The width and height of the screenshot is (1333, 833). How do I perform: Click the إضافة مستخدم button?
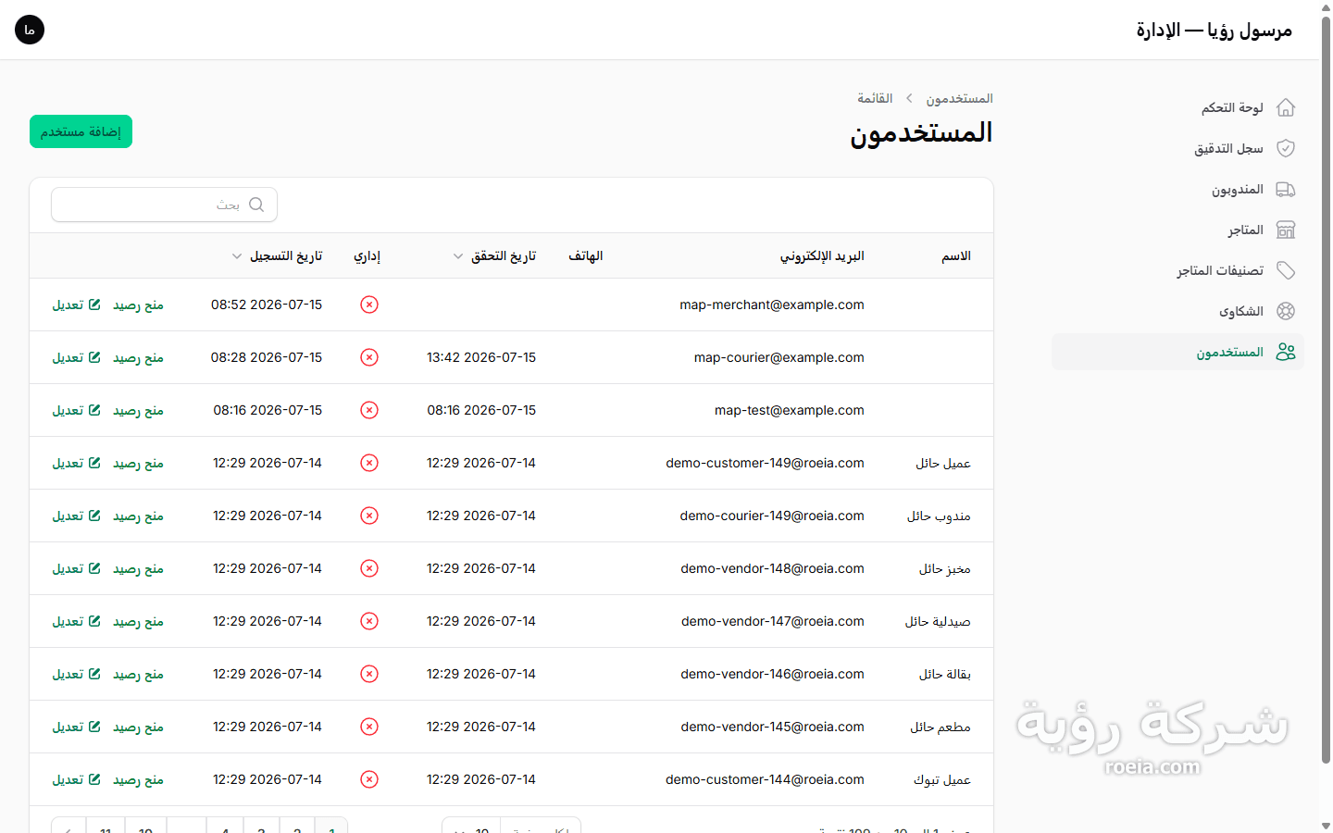(x=81, y=131)
